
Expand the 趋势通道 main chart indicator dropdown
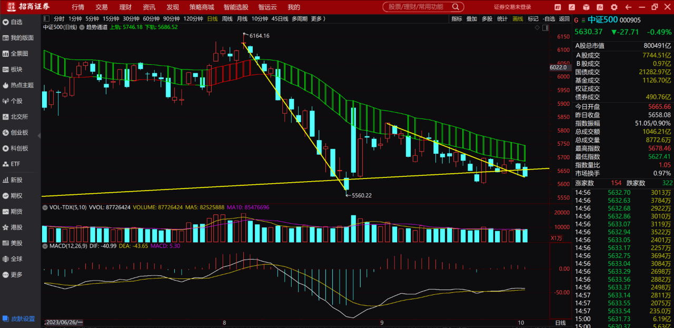point(81,27)
